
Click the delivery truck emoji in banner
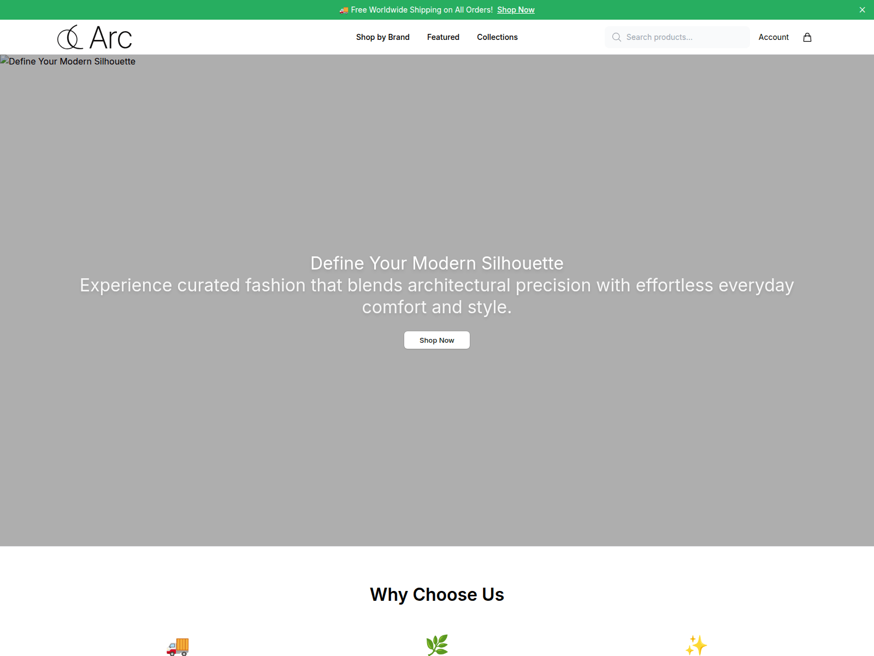point(344,10)
